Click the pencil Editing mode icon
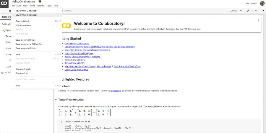This screenshot has width=266, height=133. [248, 11]
